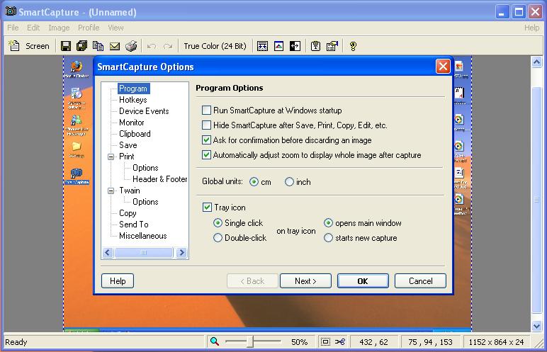The height and width of the screenshot is (352, 547).
Task: Click the Save floppy disk icon
Action: pos(66,46)
